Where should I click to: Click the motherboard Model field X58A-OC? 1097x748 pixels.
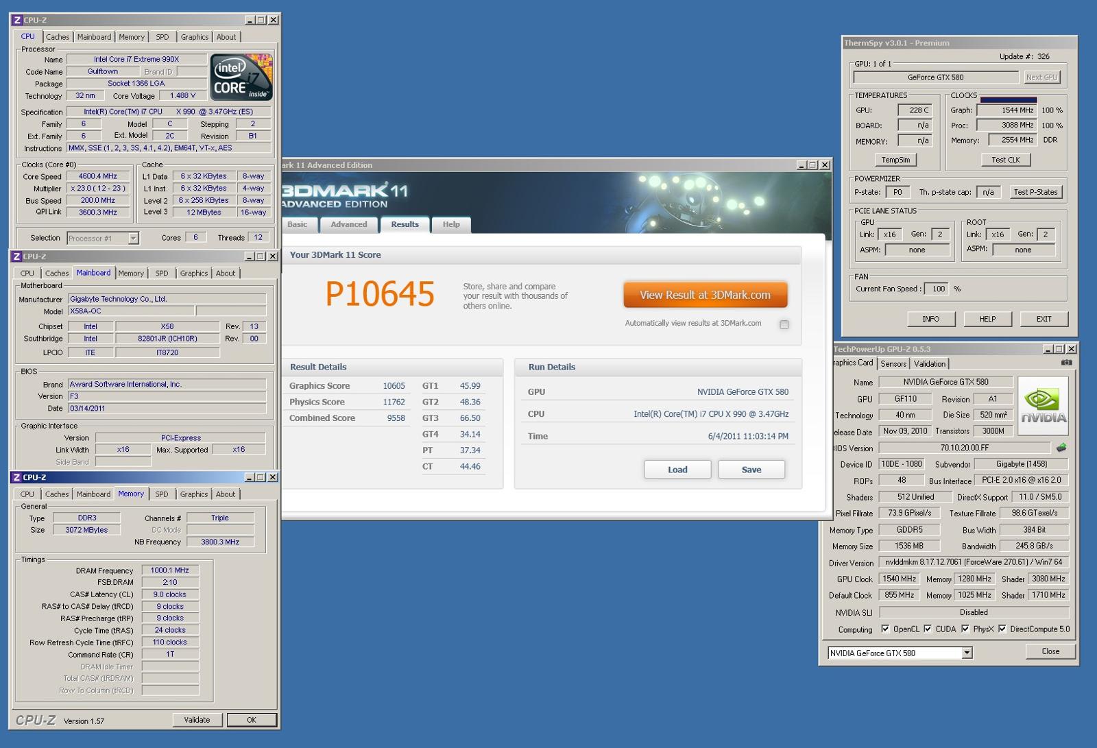point(130,311)
